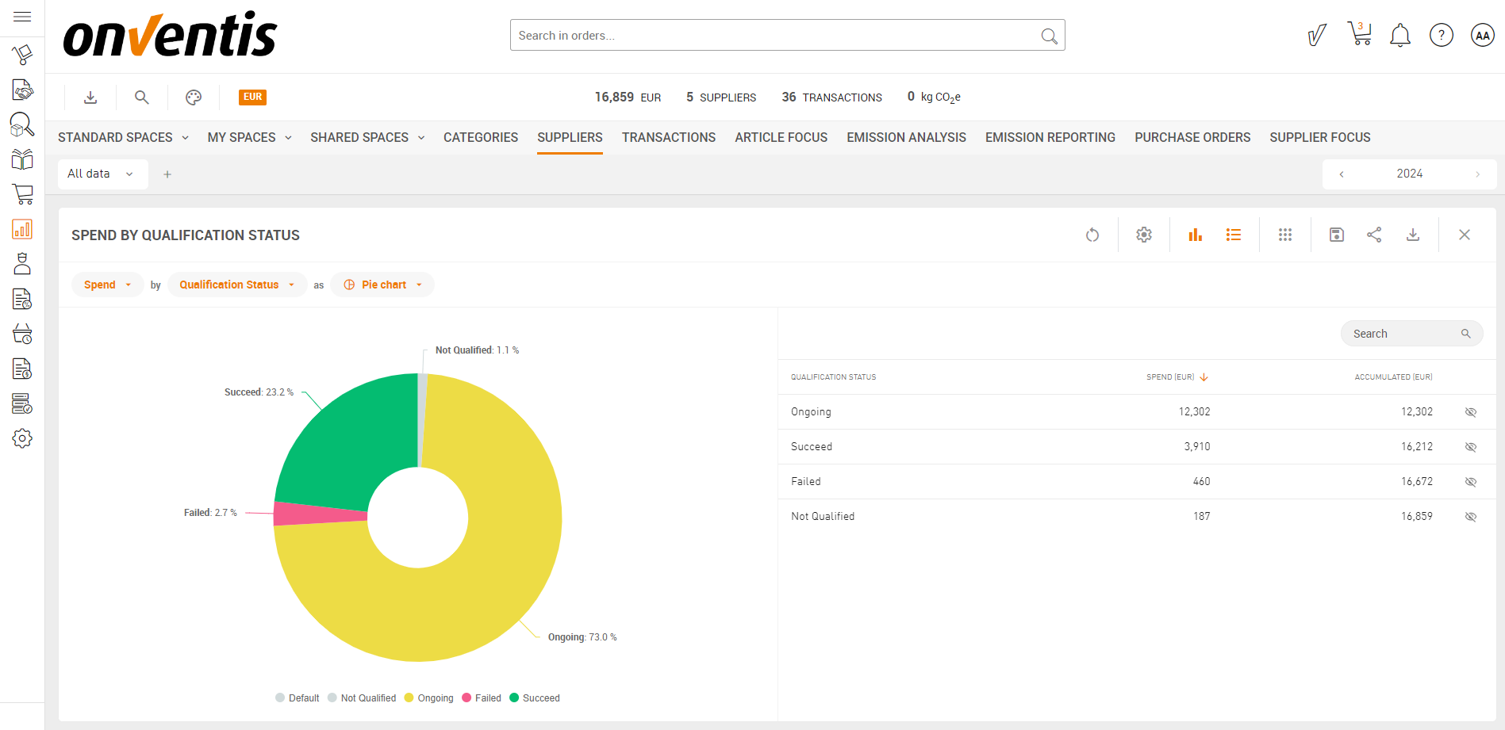The image size is (1505, 730).
Task: Expand the Qualification Status dropdown
Action: (236, 285)
